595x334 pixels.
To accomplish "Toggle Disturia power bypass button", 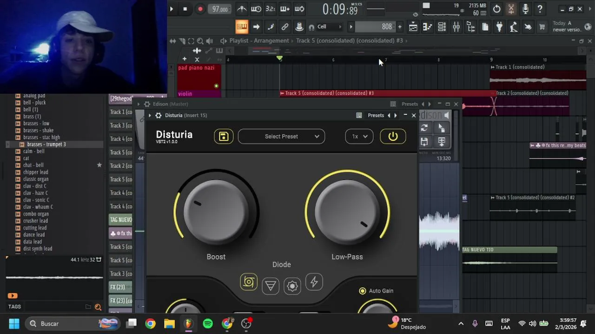I will click(393, 136).
